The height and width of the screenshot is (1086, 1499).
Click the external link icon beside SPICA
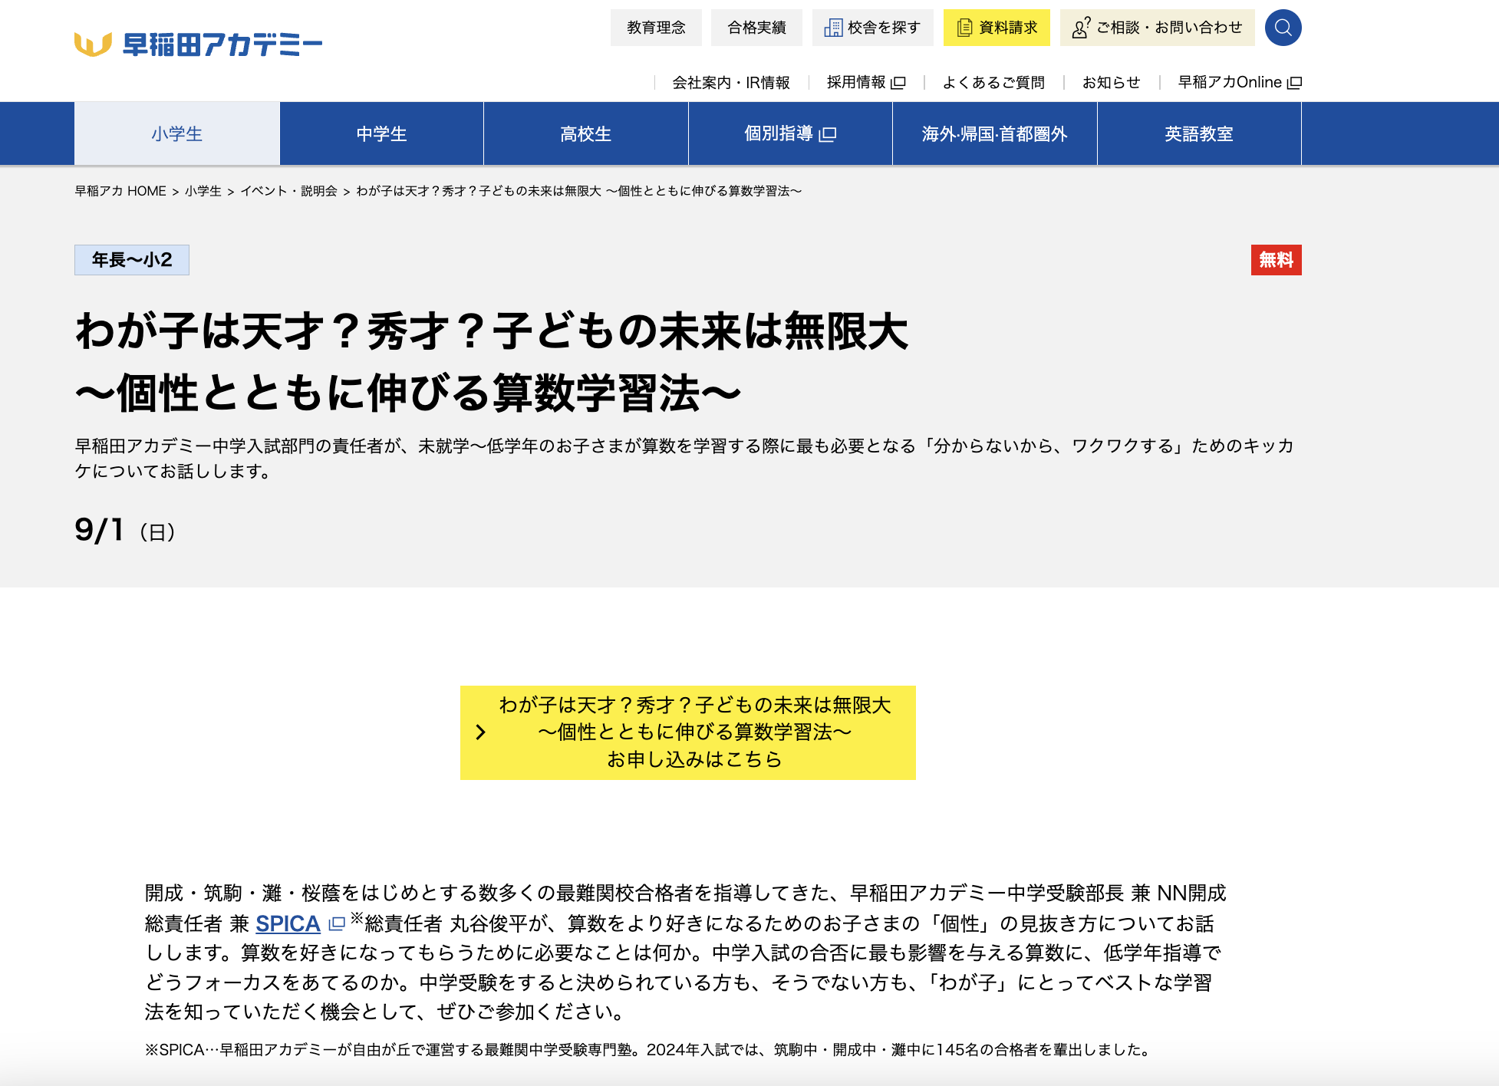click(x=335, y=925)
